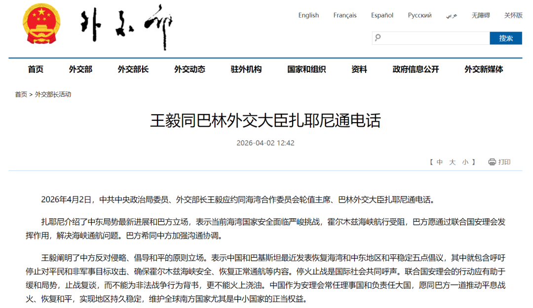Open the Arabic عربي version
The height and width of the screenshot is (308, 533).
[x=452, y=15]
